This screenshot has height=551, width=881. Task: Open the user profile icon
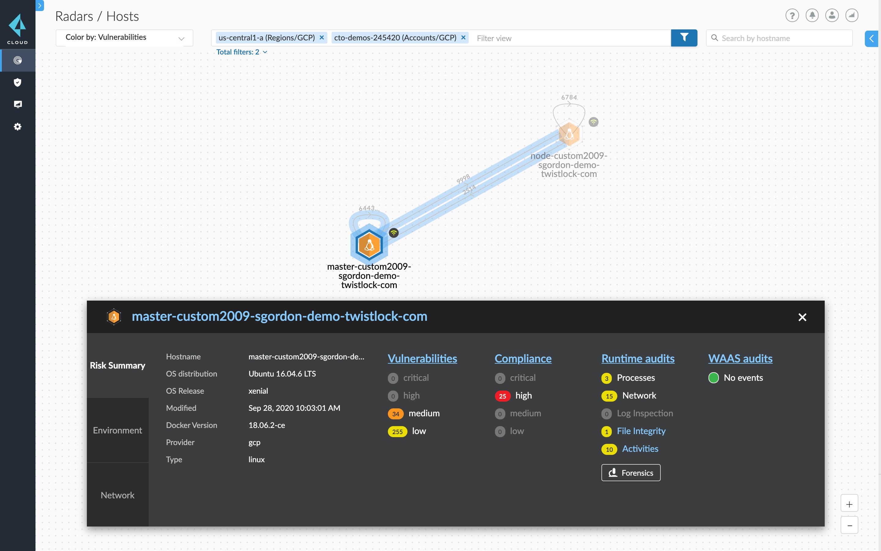pyautogui.click(x=832, y=15)
